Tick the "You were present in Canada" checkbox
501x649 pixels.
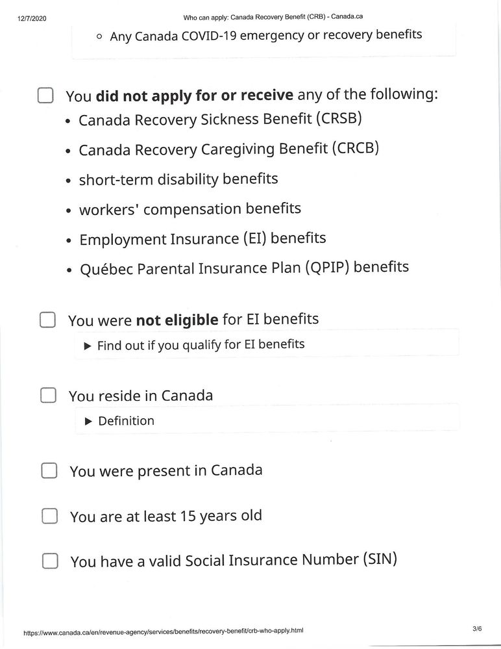pyautogui.click(x=49, y=470)
